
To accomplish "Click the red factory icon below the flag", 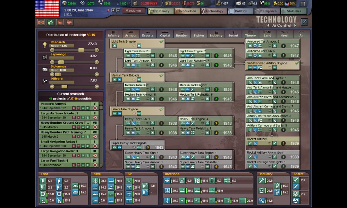I will pos(60,22).
